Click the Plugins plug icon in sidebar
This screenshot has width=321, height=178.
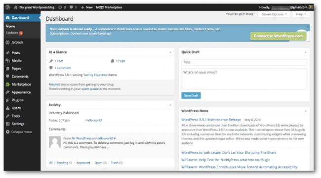pos(8,100)
